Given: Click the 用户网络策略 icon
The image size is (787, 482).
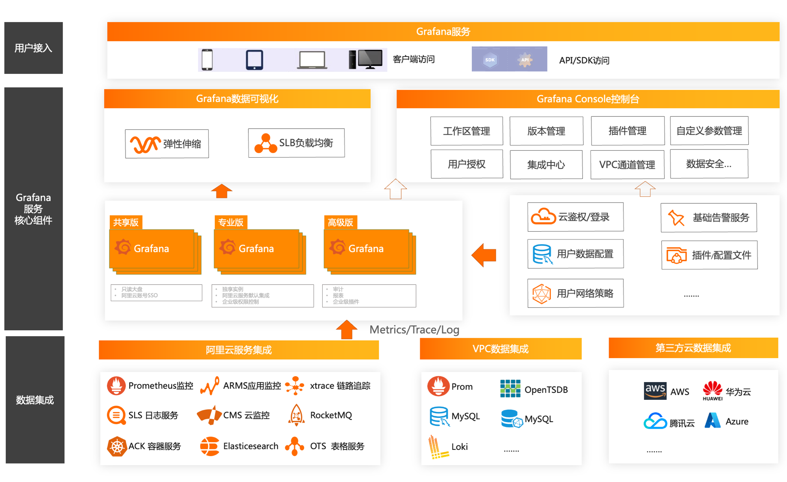Looking at the screenshot, I should click(x=541, y=294).
